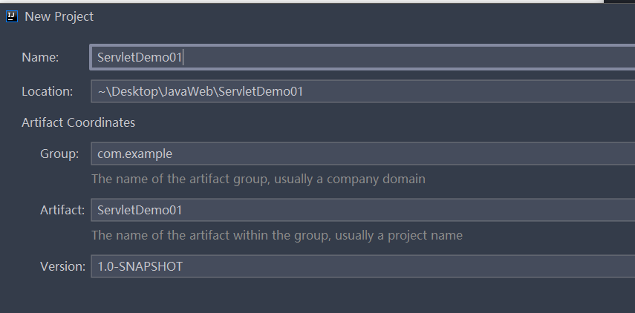
Task: Select the Location: field label
Action: point(47,91)
